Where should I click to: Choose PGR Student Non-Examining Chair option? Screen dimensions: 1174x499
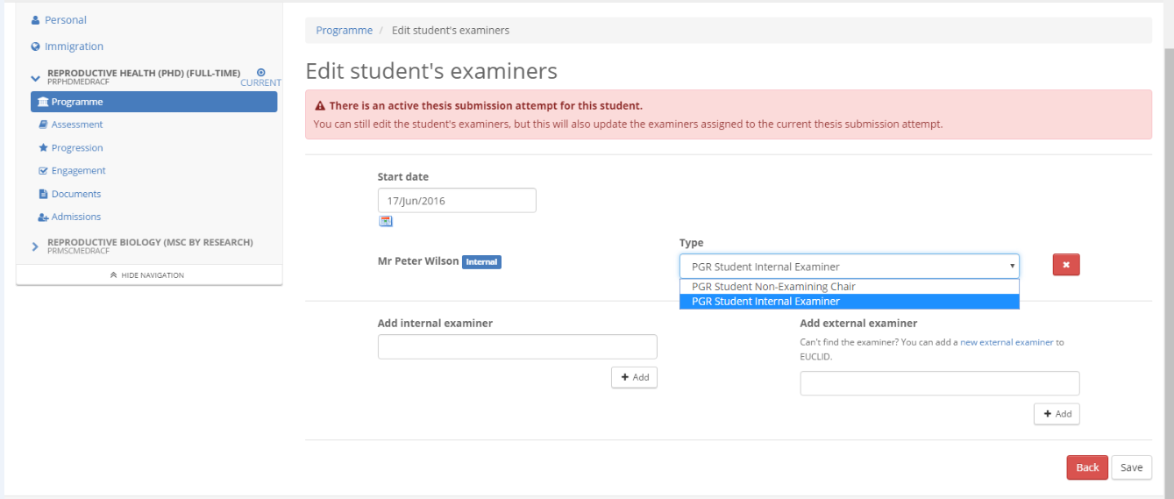point(850,287)
